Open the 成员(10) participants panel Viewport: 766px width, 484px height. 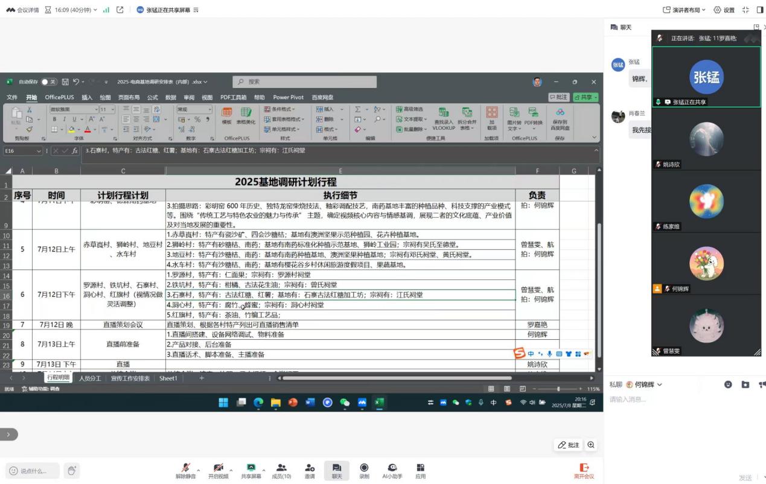[x=281, y=470]
